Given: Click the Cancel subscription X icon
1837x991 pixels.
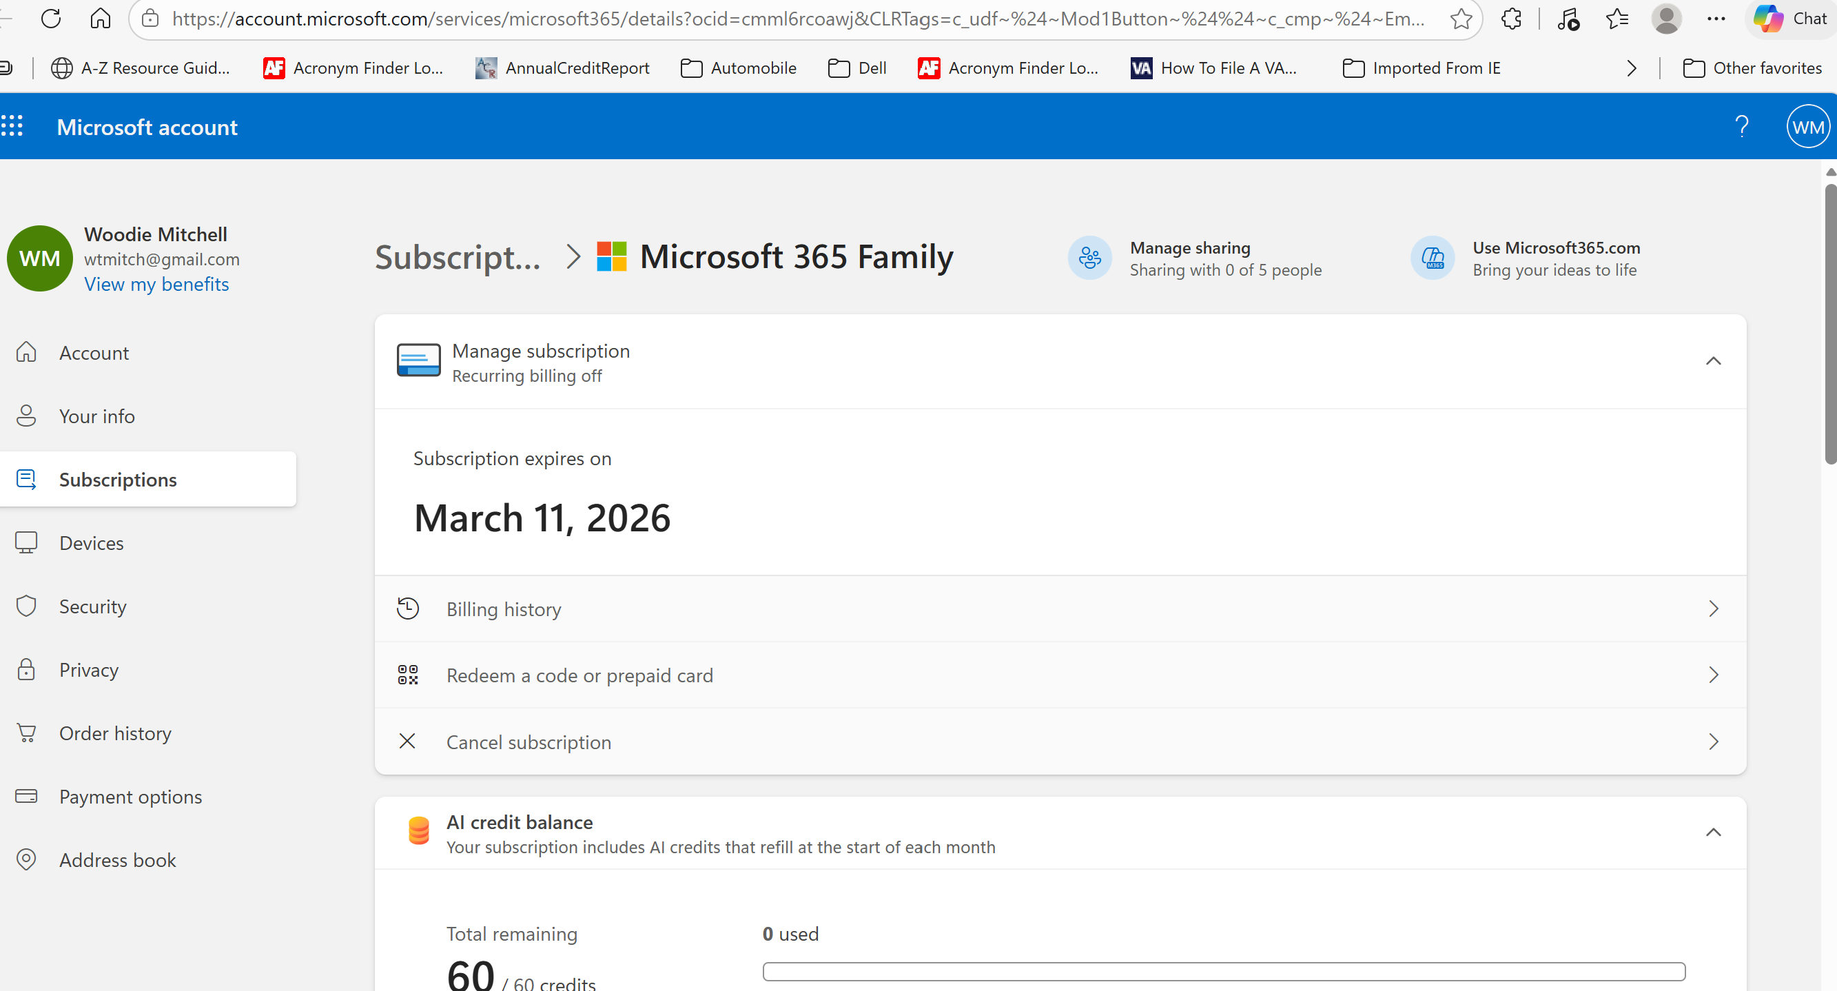Looking at the screenshot, I should pyautogui.click(x=407, y=742).
